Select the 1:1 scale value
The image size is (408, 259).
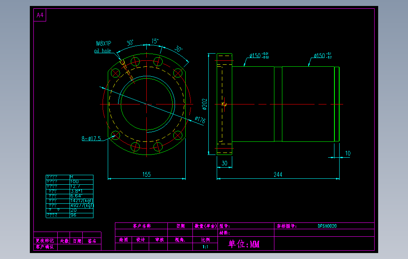[x=205, y=247]
